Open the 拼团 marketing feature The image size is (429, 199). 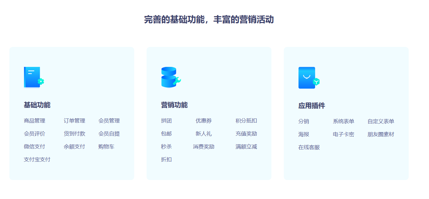tap(166, 121)
